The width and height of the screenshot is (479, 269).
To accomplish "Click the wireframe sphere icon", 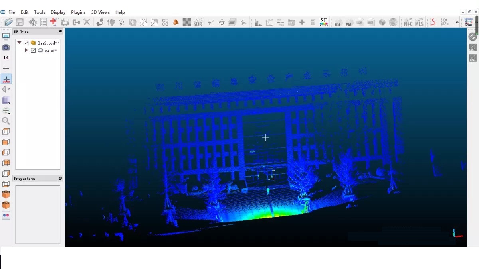I will tap(393, 22).
